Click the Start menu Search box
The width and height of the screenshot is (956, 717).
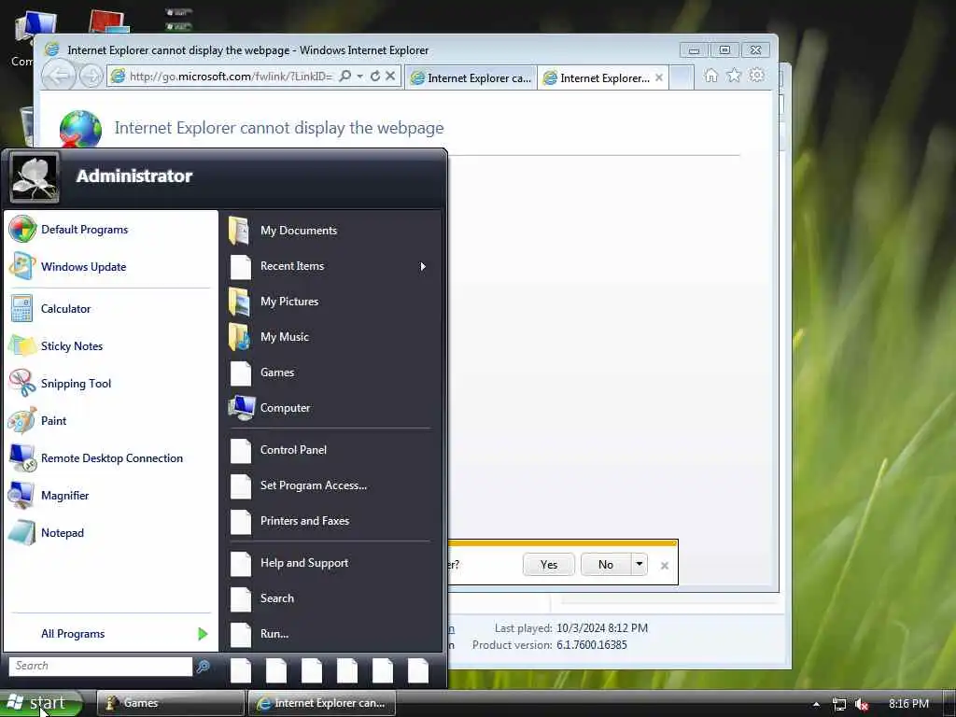point(101,666)
